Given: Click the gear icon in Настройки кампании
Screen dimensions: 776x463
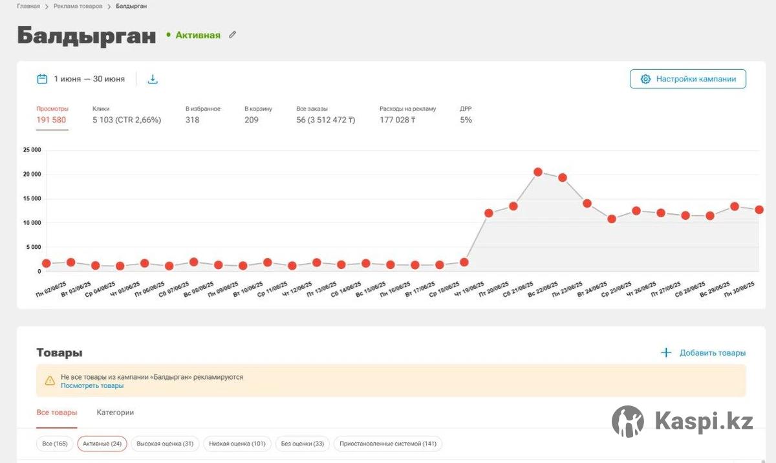Looking at the screenshot, I should click(645, 79).
